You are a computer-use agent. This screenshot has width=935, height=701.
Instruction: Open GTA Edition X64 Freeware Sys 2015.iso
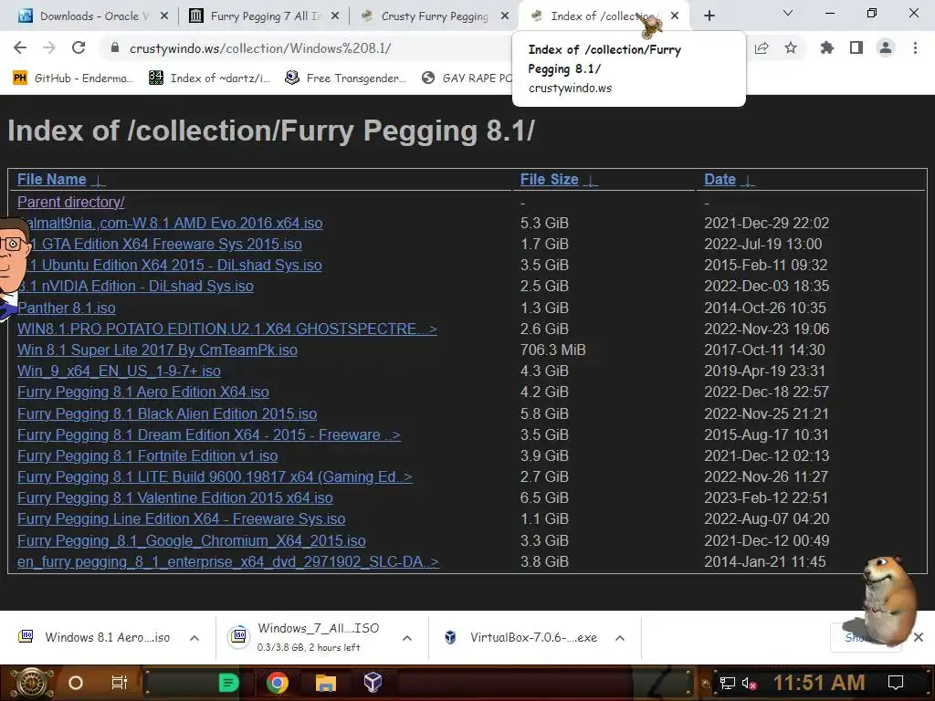click(x=166, y=245)
